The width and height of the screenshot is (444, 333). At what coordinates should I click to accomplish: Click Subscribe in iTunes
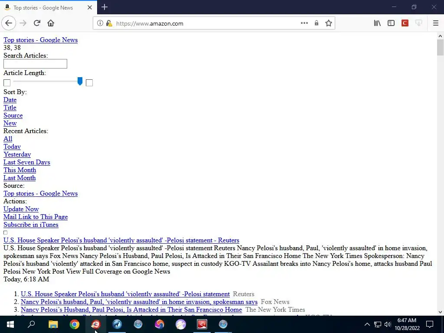coord(31,225)
